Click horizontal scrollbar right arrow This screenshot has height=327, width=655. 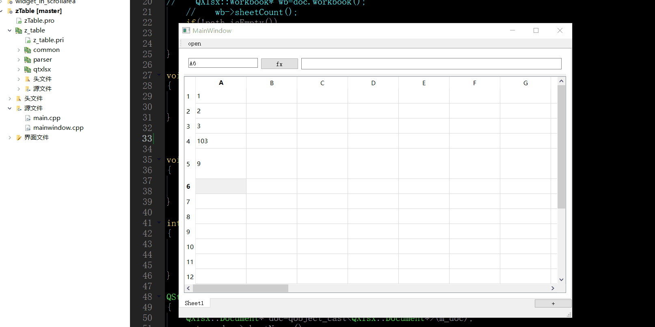[553, 288]
